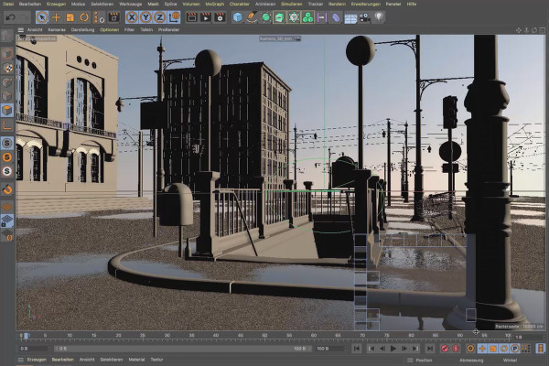Maximize viewport with toggle view icon
This screenshot has height=366, width=549.
pos(543,30)
